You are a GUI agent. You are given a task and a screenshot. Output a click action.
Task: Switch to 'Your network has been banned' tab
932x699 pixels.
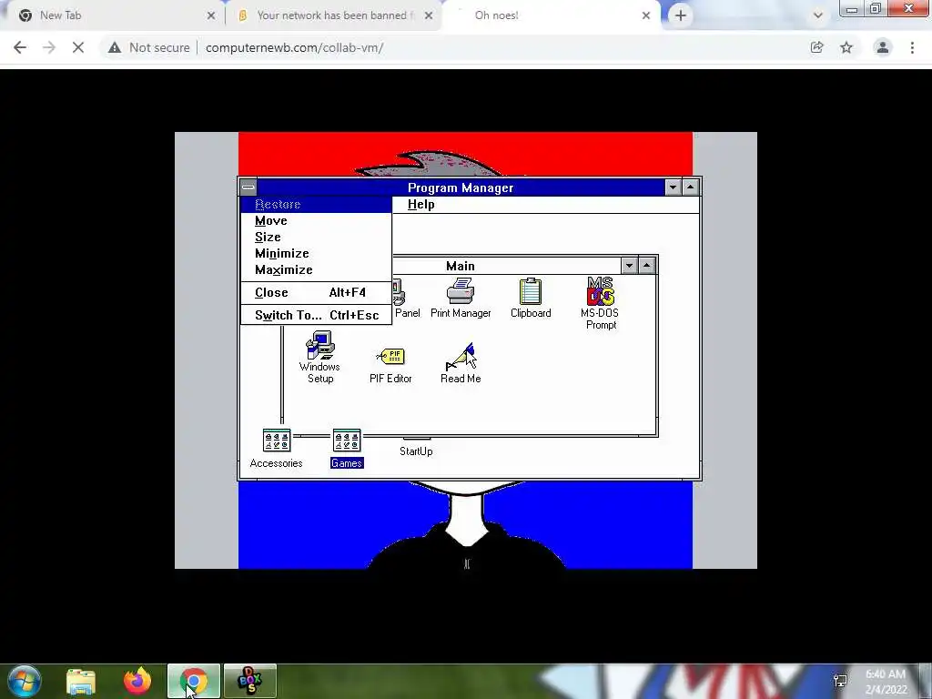point(333,15)
